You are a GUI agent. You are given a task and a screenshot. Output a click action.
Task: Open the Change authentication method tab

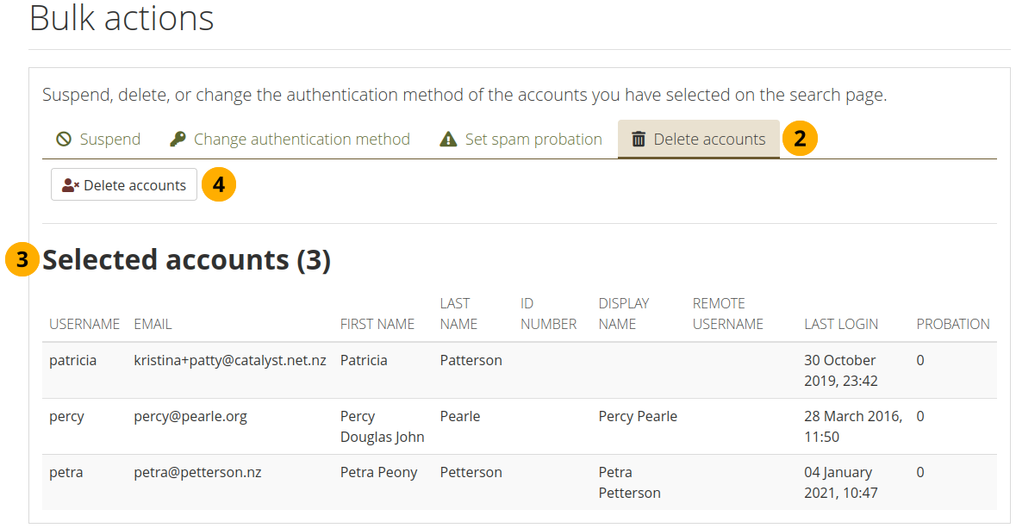290,140
